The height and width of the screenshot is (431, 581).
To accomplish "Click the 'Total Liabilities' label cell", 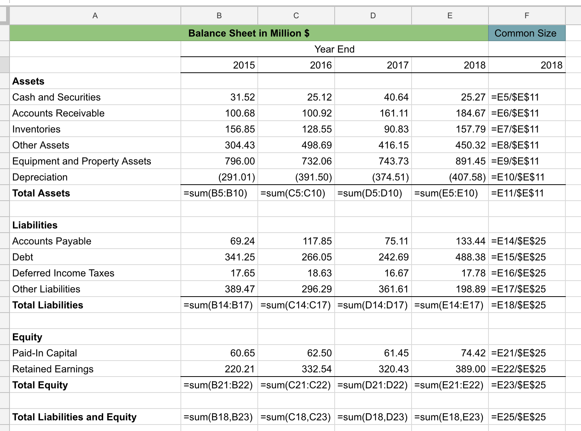I will 95,305.
